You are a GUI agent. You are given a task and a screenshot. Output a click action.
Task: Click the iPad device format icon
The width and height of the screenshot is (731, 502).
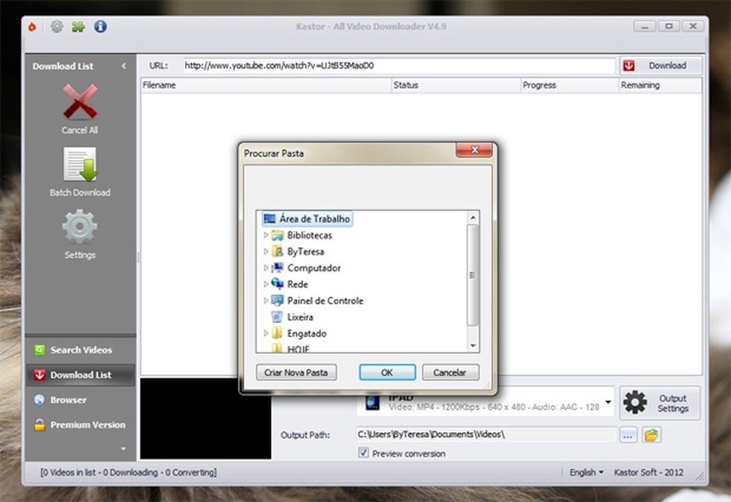point(372,402)
